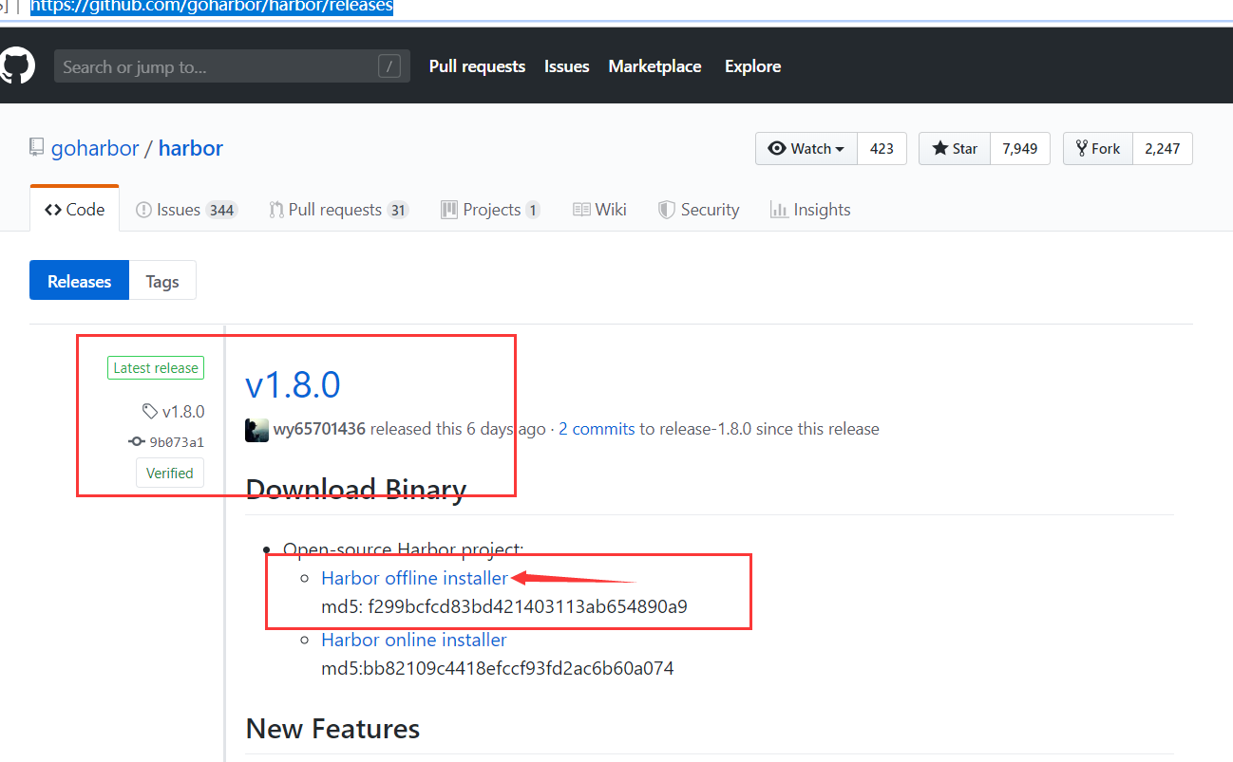Open Pull requests in top navigation
Image resolution: width=1233 pixels, height=762 pixels.
477,66
